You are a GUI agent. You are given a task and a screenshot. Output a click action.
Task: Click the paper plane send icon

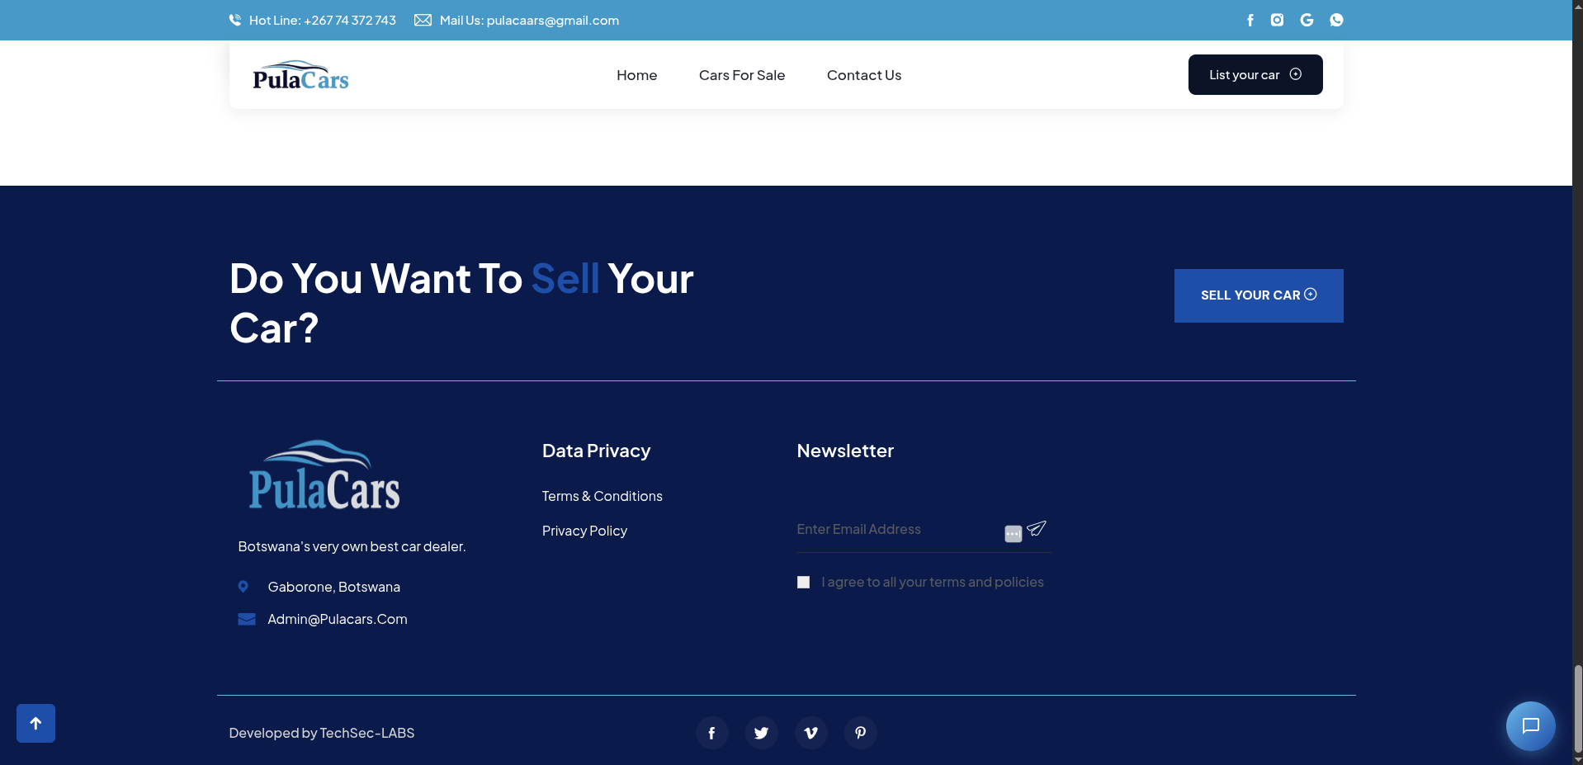[1037, 528]
